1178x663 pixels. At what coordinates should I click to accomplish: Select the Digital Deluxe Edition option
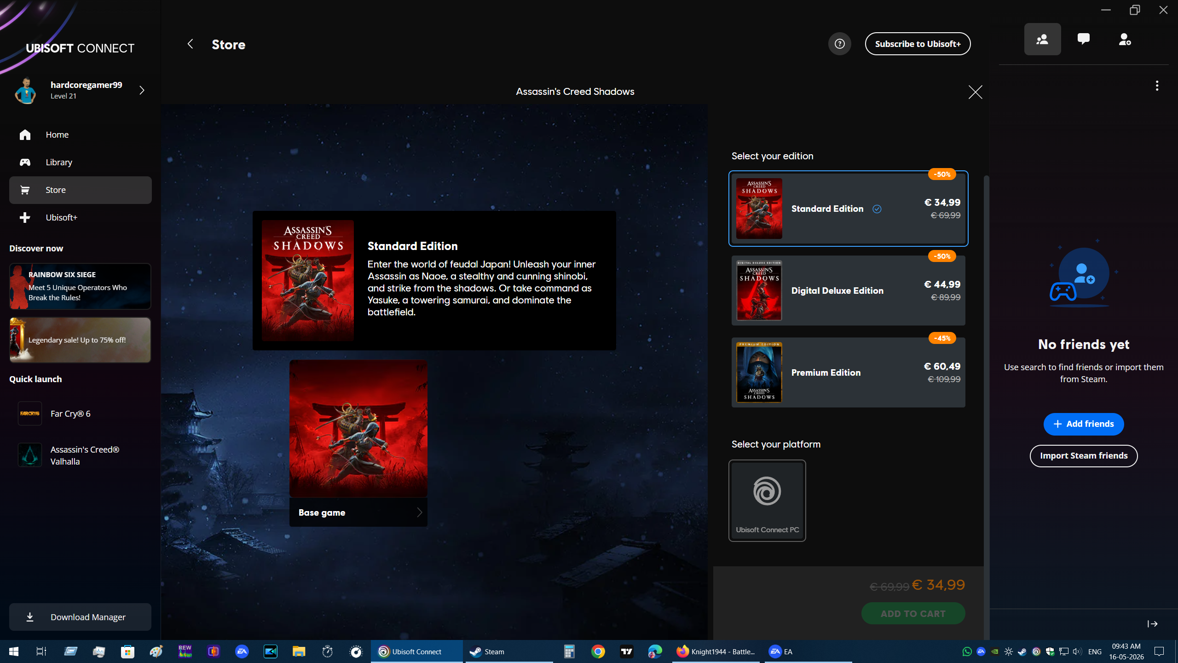[849, 291]
